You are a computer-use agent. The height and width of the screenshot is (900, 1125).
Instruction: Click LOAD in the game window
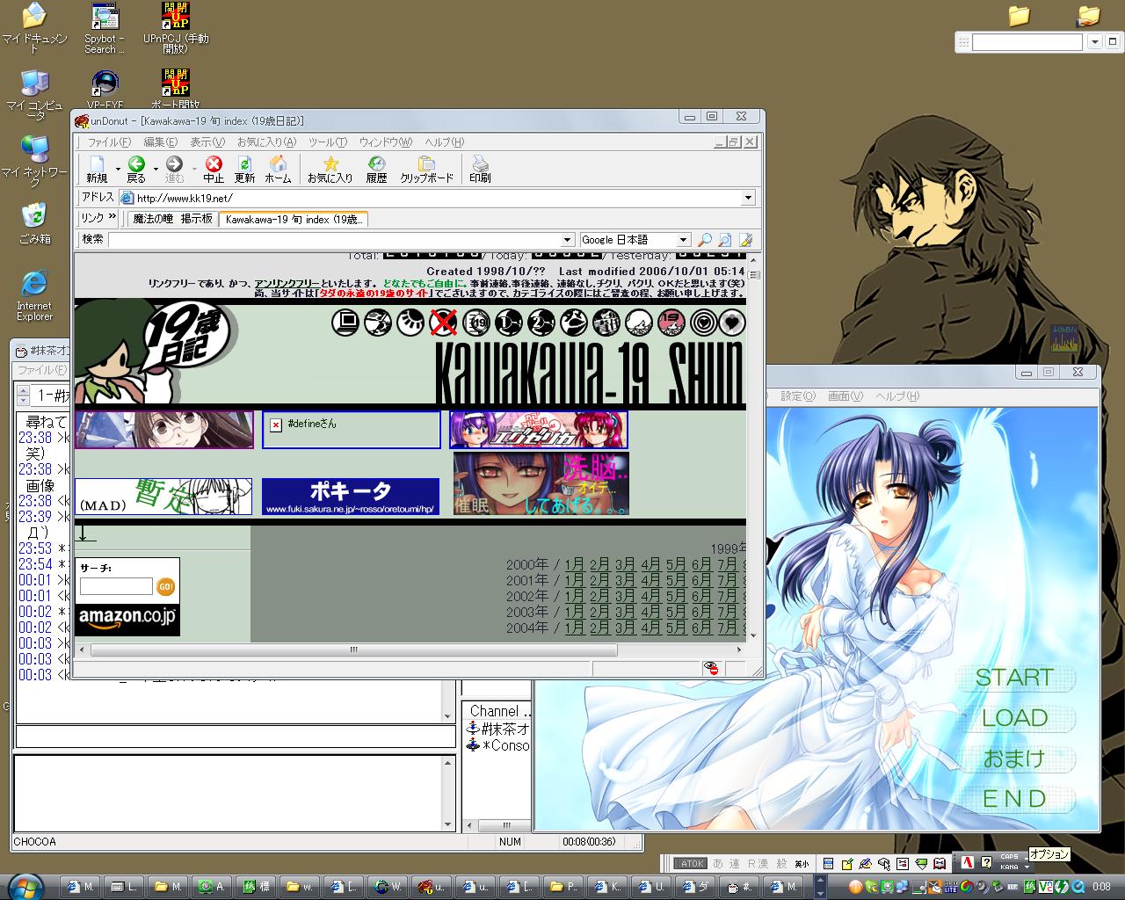[1014, 718]
